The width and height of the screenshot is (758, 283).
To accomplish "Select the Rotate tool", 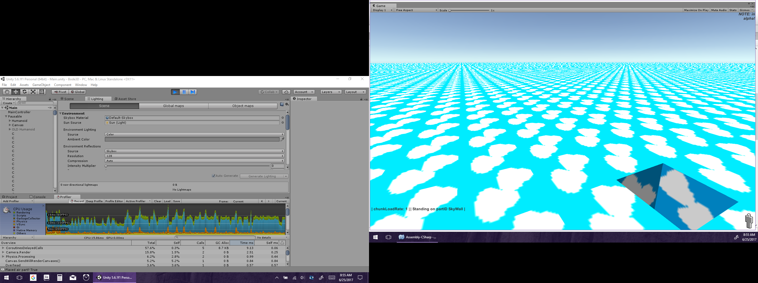I will [x=24, y=92].
